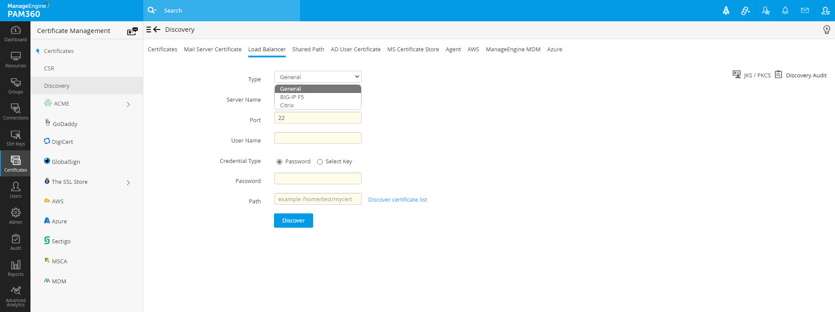Viewport: 835px width, 312px height.
Task: Open the Type dropdown
Action: coord(318,77)
